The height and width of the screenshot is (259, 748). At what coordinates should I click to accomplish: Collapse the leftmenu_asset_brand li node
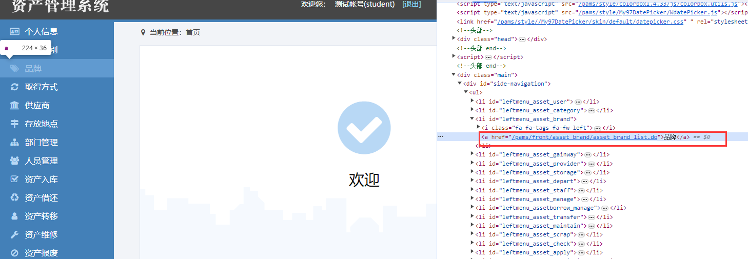pos(472,118)
